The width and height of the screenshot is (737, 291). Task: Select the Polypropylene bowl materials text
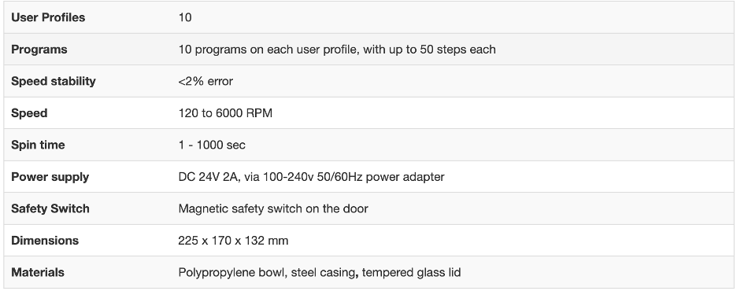click(x=320, y=272)
